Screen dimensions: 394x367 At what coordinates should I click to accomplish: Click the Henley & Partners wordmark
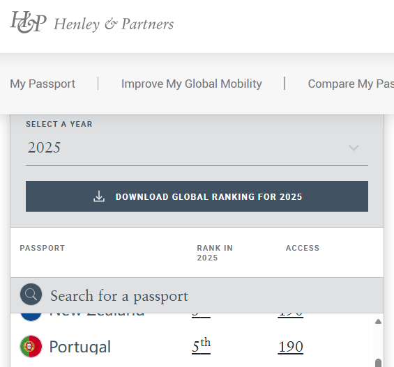coord(114,24)
